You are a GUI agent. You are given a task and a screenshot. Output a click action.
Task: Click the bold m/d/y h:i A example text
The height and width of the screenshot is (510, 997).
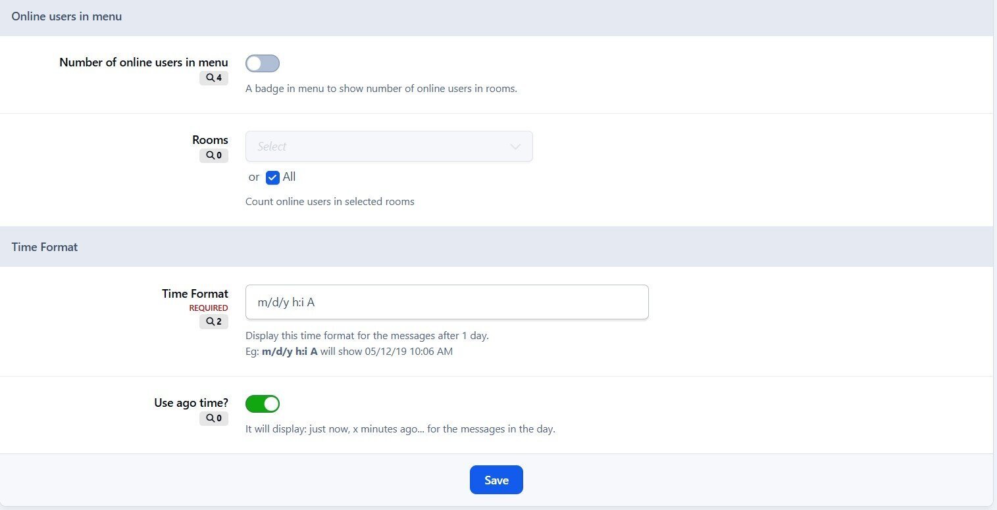pos(290,352)
